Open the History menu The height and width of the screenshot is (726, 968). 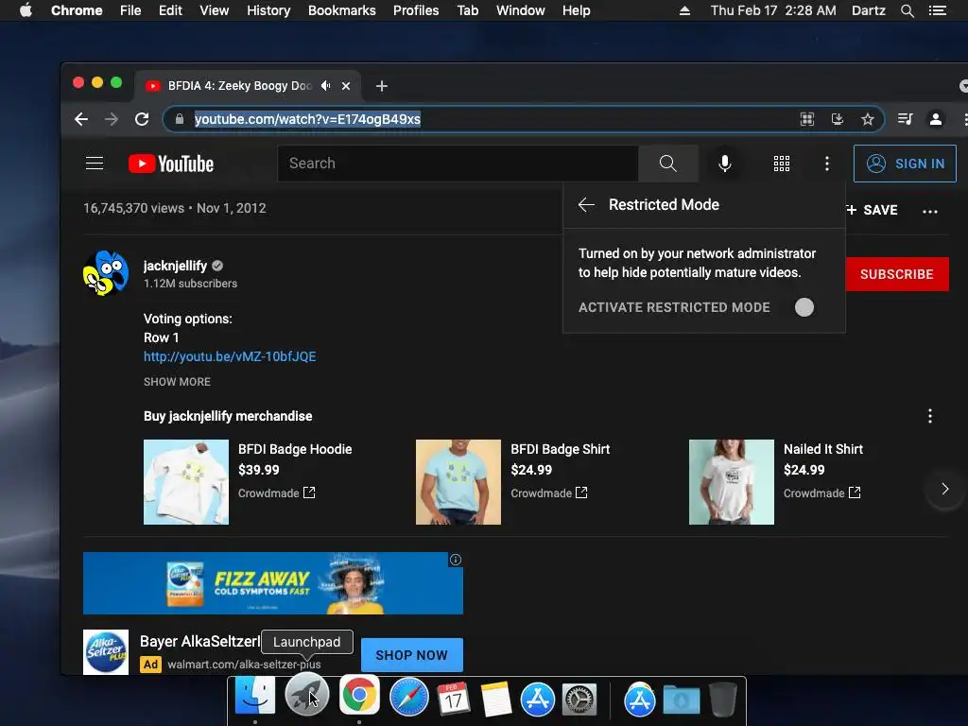pyautogui.click(x=268, y=10)
